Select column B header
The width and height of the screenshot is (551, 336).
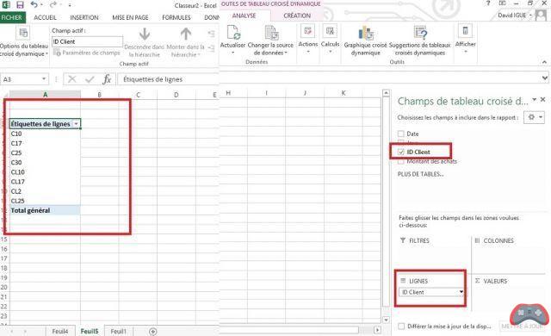(x=100, y=95)
